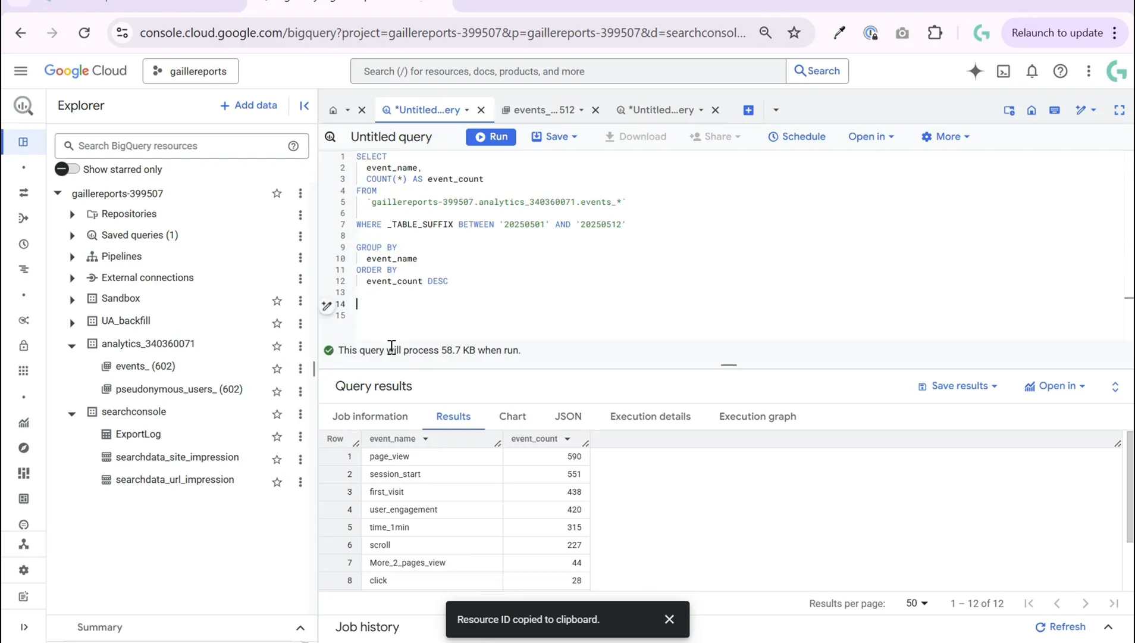1135x643 pixels.
Task: Open Results per page dropdown
Action: pyautogui.click(x=917, y=603)
